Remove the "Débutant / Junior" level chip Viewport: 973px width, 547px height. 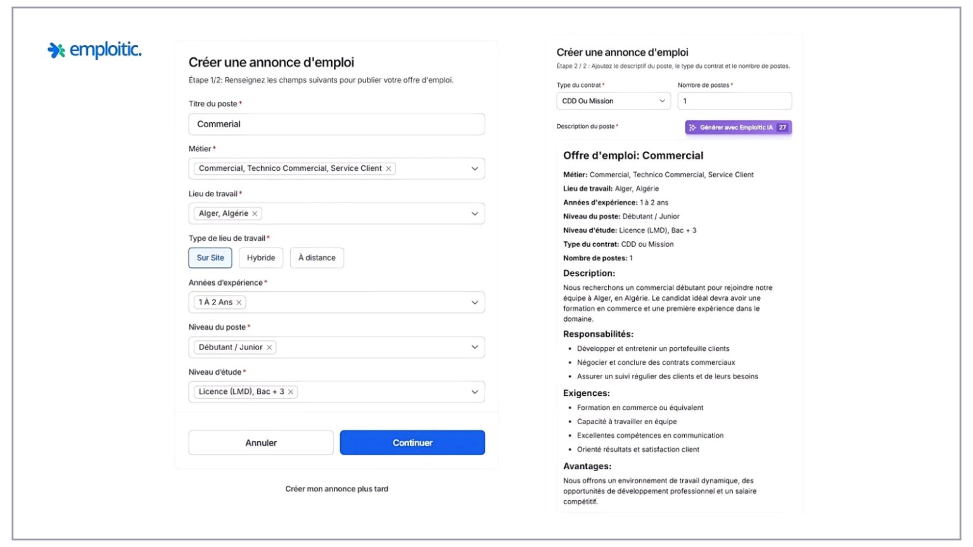click(x=269, y=347)
